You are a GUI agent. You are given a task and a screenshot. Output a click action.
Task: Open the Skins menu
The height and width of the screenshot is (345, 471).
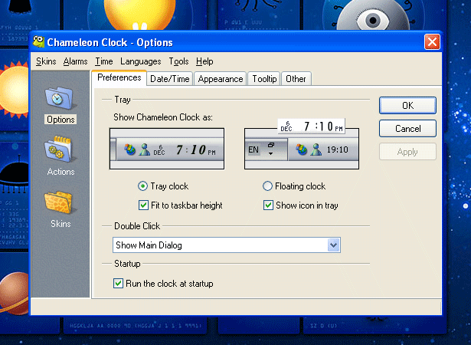coord(46,61)
